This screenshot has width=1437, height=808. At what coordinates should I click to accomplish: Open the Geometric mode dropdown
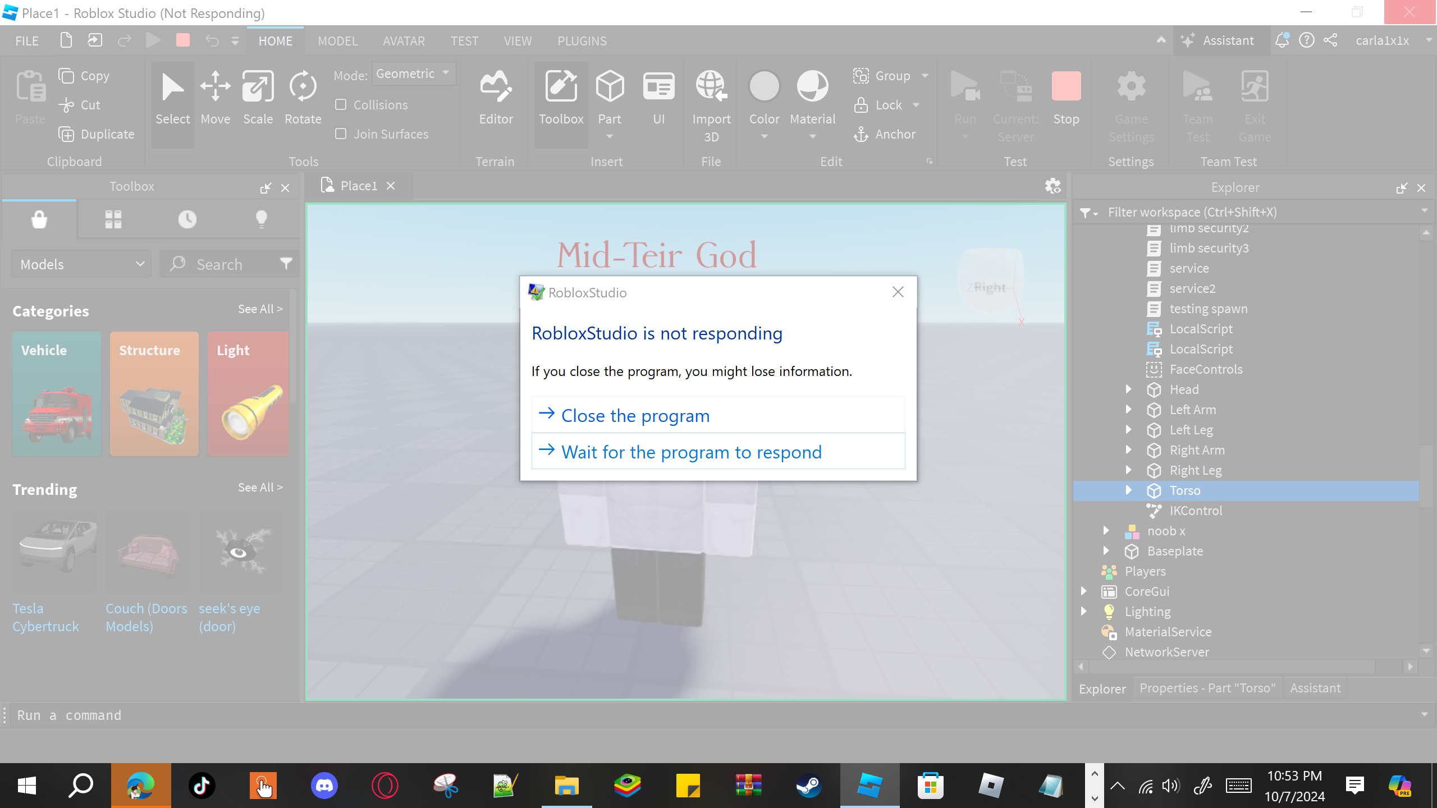414,74
